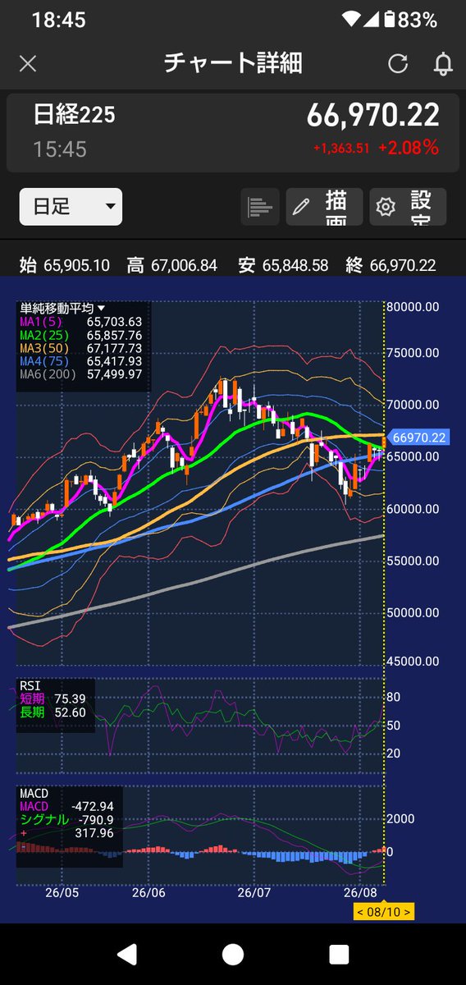The image size is (466, 985).
Task: Tap the +1,363.51 change amount
Action: [340, 149]
